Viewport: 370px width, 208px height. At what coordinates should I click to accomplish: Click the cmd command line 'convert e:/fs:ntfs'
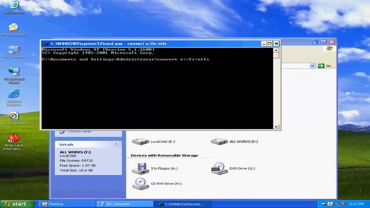tap(183, 59)
